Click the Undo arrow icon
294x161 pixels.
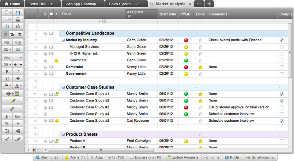tap(7, 27)
